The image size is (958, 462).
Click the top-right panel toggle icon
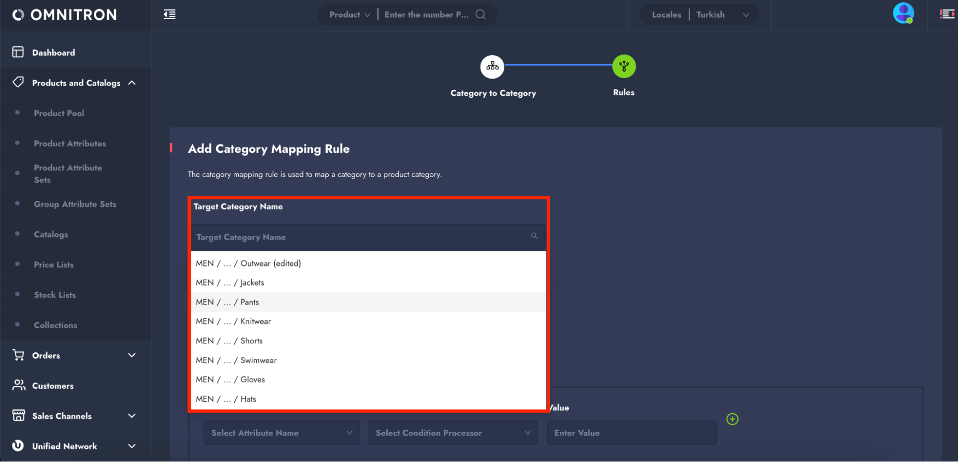947,14
